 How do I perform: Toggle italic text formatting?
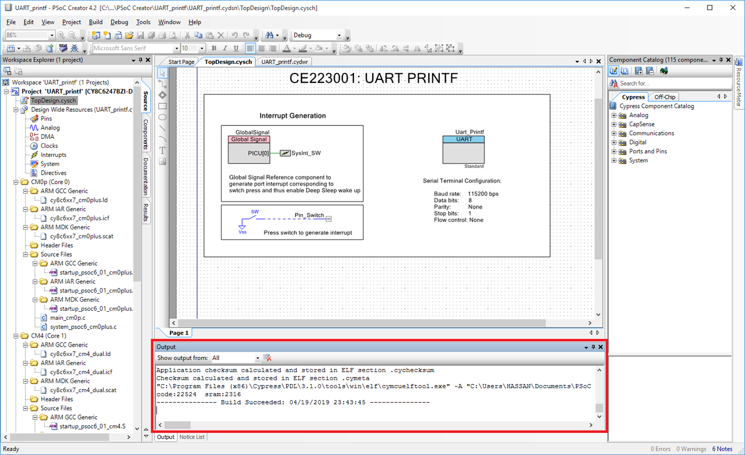click(225, 49)
